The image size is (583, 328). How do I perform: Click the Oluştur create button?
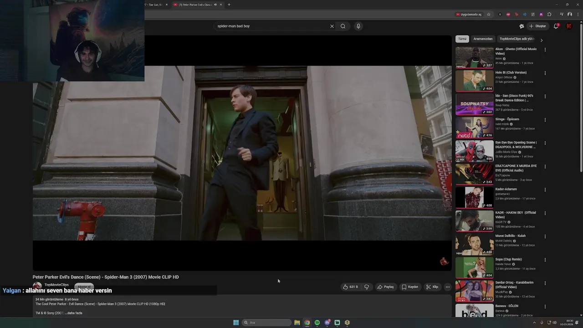pos(537,26)
